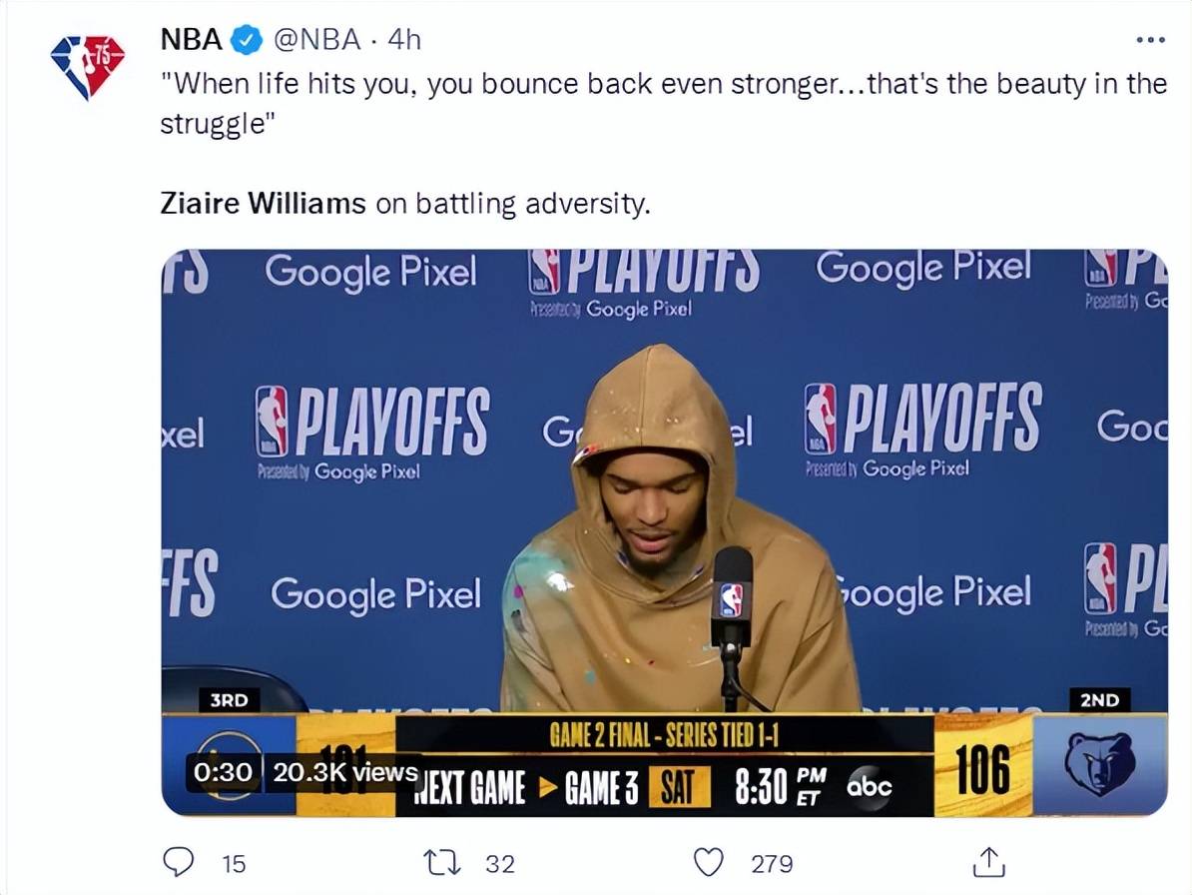
Task: Click the 20.3K views counter
Action: (345, 772)
